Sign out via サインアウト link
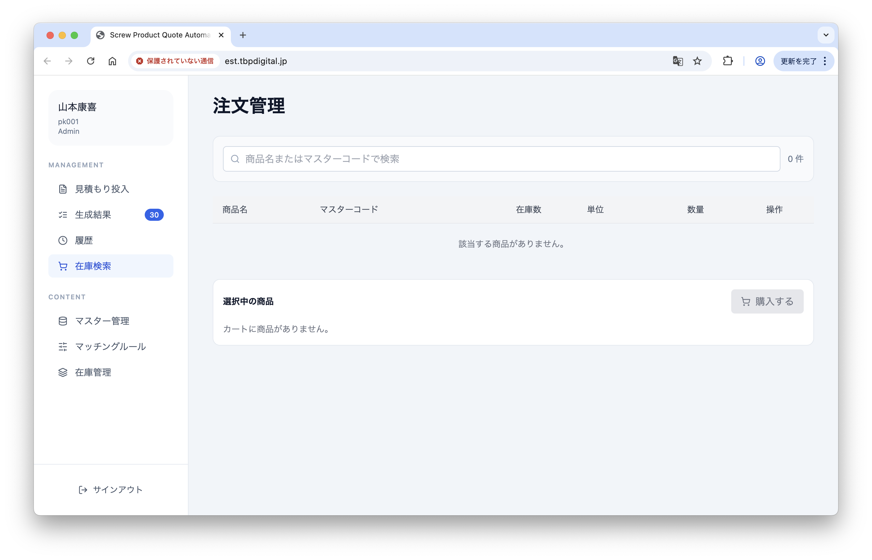 (111, 489)
